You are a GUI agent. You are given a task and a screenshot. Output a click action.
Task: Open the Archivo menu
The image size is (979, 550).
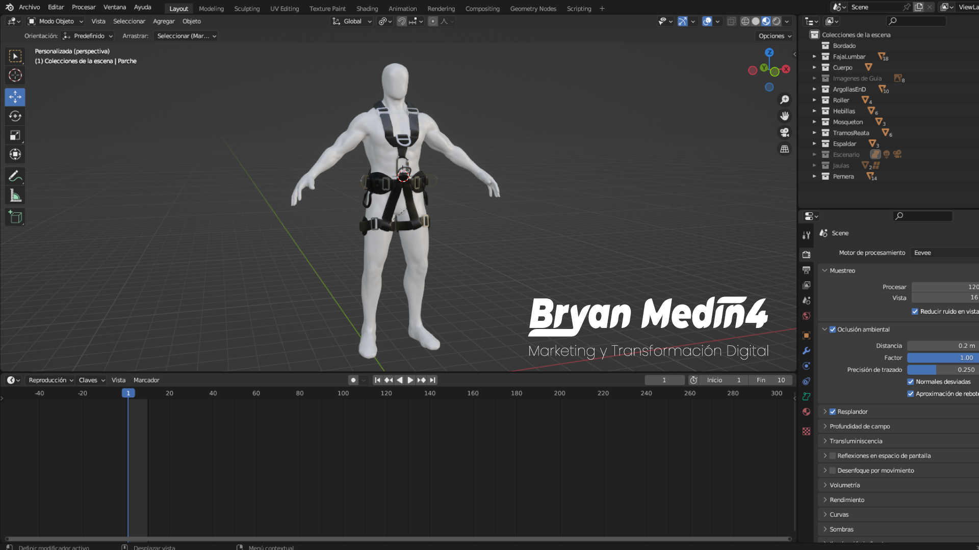tap(29, 7)
